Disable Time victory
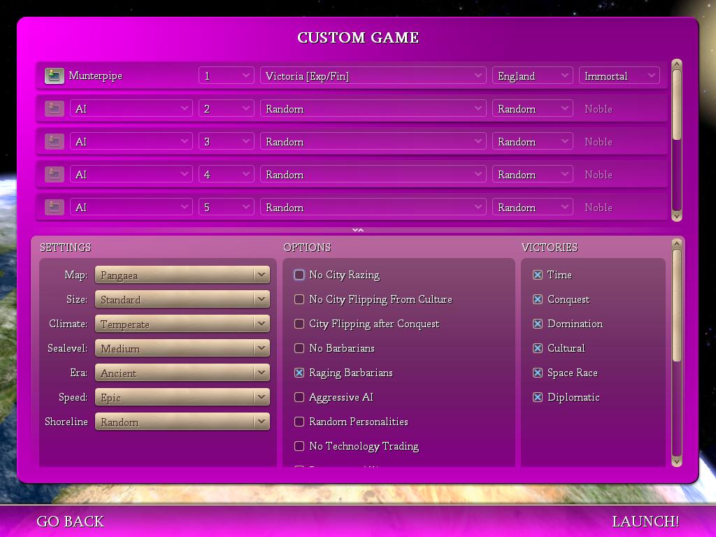Image resolution: width=716 pixels, height=537 pixels. point(538,274)
